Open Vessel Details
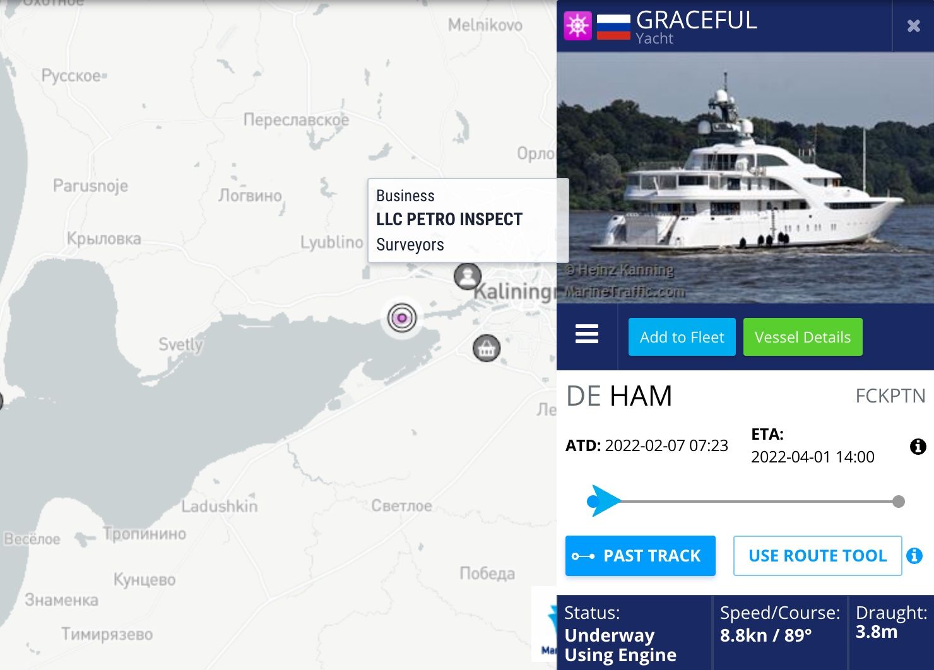Screen dimensions: 934x670 point(803,337)
